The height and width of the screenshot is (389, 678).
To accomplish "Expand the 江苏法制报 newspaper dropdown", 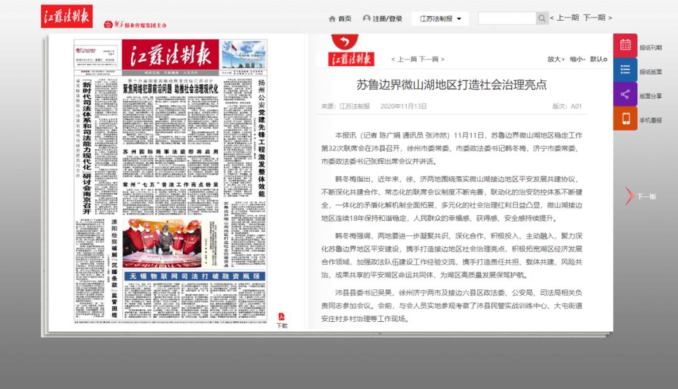I will [440, 19].
